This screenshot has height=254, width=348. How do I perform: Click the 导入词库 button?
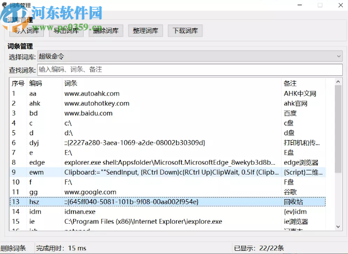[x=27, y=31]
